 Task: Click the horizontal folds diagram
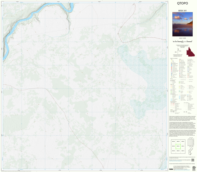click(x=191, y=142)
